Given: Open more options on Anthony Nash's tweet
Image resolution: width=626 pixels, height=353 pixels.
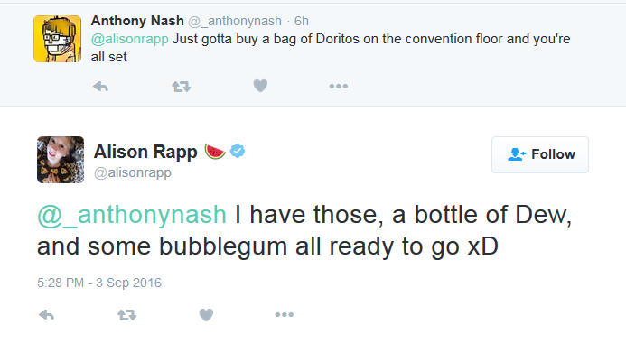Looking at the screenshot, I should tap(339, 86).
